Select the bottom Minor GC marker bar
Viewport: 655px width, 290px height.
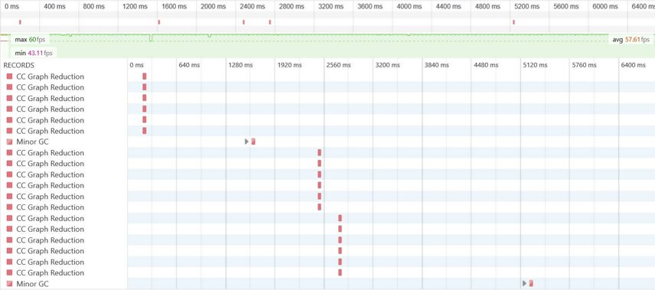531,283
